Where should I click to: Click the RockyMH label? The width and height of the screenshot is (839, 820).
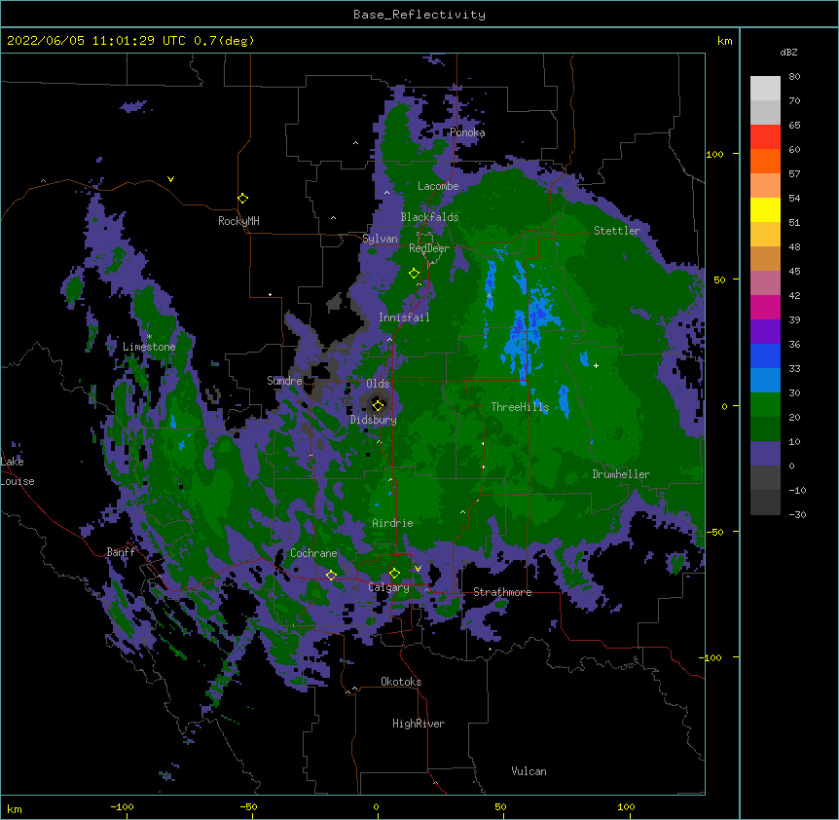click(x=238, y=221)
